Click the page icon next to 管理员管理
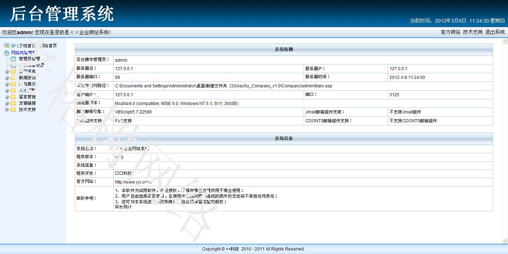The width and height of the screenshot is (508, 254). pyautogui.click(x=13, y=59)
